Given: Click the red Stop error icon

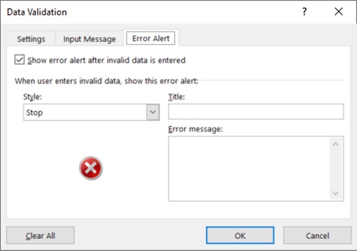Looking at the screenshot, I should (91, 169).
